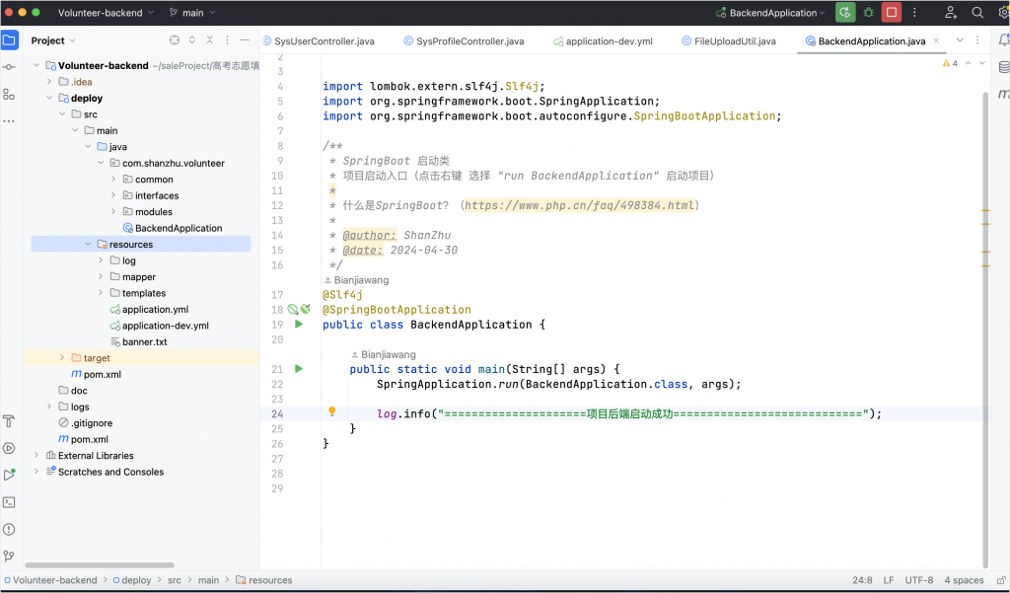This screenshot has width=1010, height=593.
Task: Open the main branch dropdown
Action: tap(193, 13)
